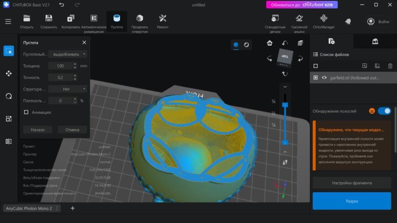Viewport: 397px width, 223px height.
Task: Click the layer flip icon below slider
Action: pos(285,162)
